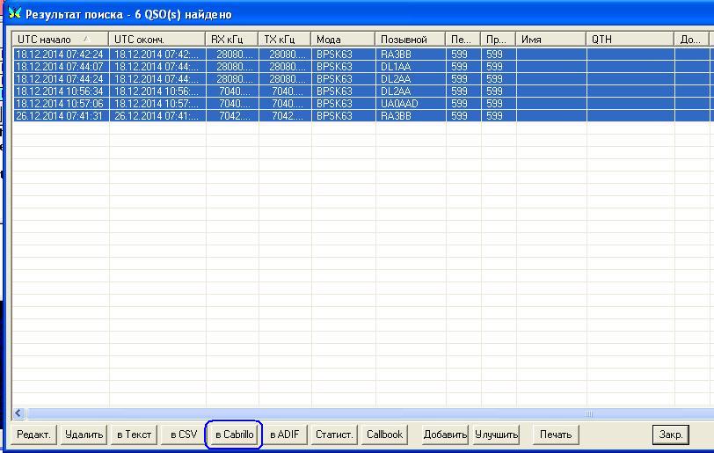Click the в Cabrillo export button

[234, 435]
